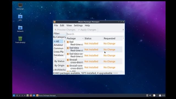Image resolution: width=176 pixels, height=99 pixels.
Task: Sort by the Status column header
Action: (x=94, y=38)
